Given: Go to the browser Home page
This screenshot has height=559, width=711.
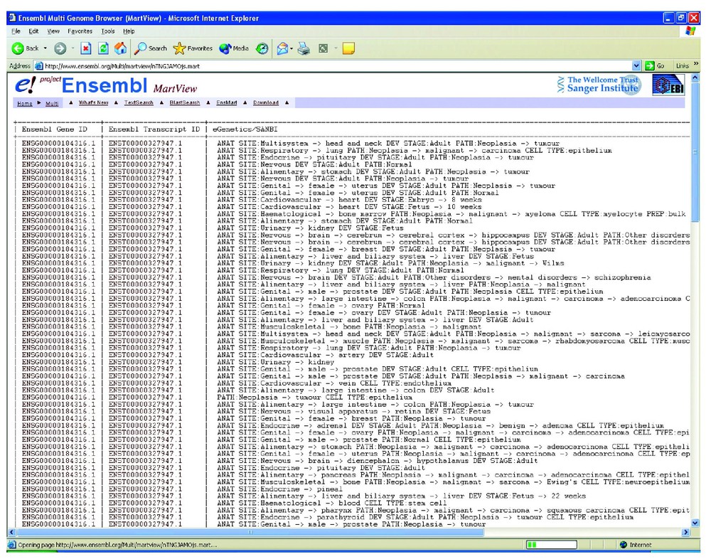Looking at the screenshot, I should 120,48.
